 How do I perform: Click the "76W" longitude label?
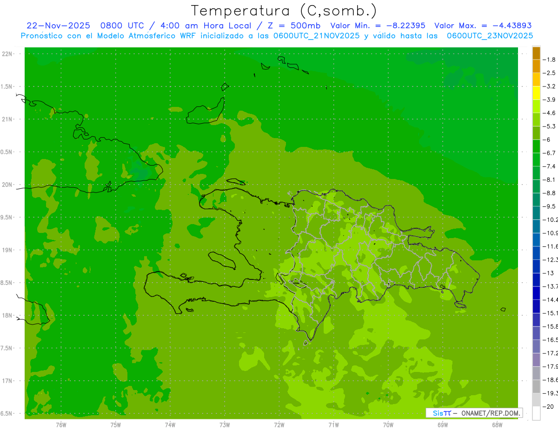(61, 424)
